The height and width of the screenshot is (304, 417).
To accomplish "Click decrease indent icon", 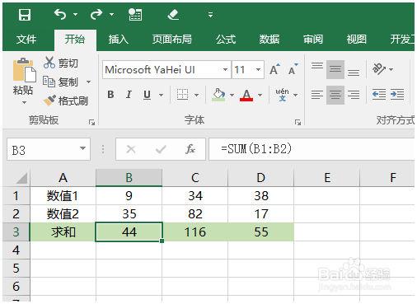I will [x=379, y=95].
